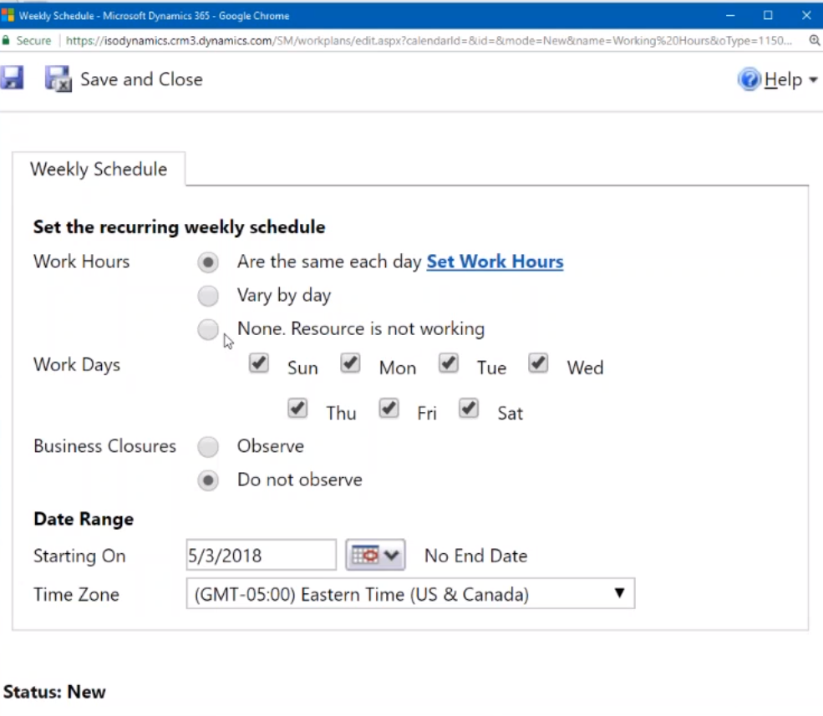The width and height of the screenshot is (823, 716).
Task: Click 'Set the recurring weekly schedule' heading
Action: click(179, 226)
